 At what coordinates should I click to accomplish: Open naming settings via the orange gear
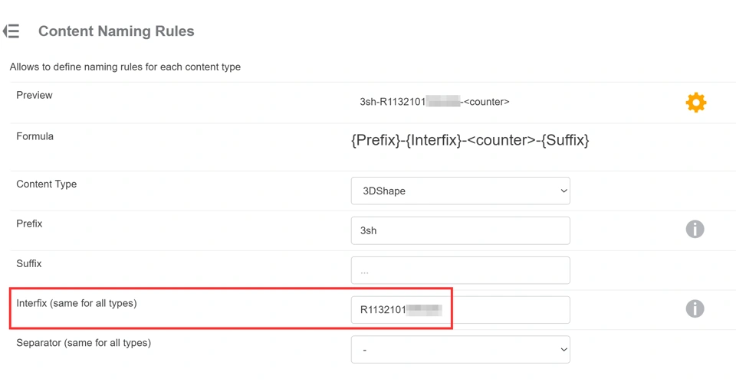pyautogui.click(x=695, y=103)
